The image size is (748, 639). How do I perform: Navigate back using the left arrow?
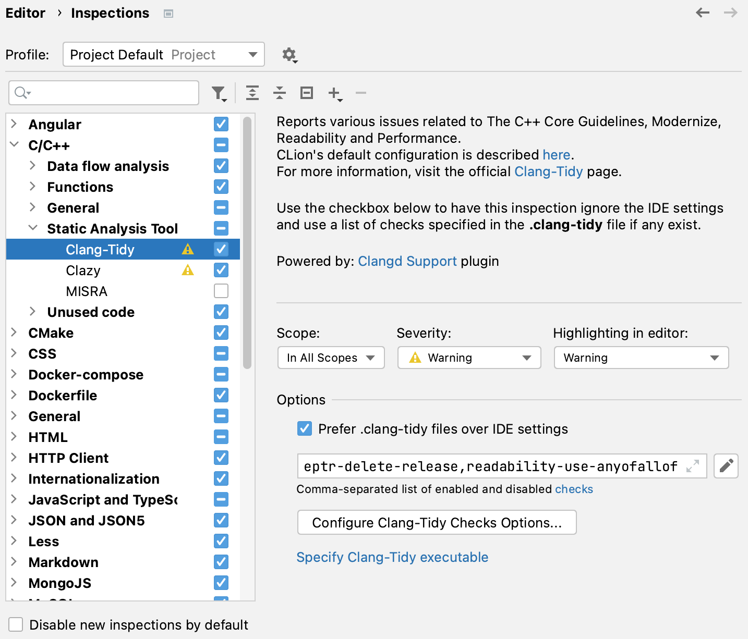click(x=703, y=13)
